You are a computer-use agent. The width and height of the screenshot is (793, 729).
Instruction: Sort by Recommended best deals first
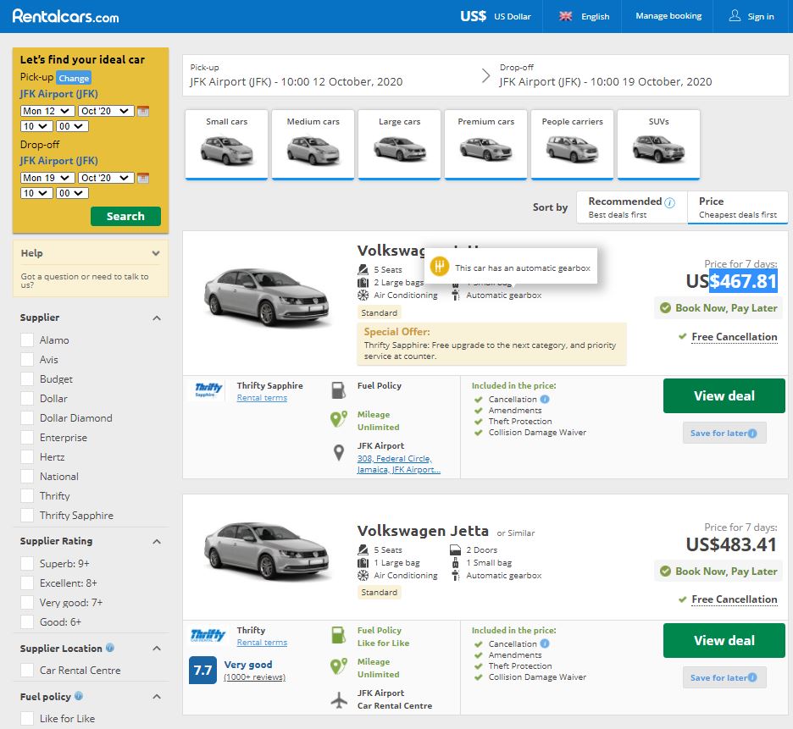pyautogui.click(x=632, y=207)
